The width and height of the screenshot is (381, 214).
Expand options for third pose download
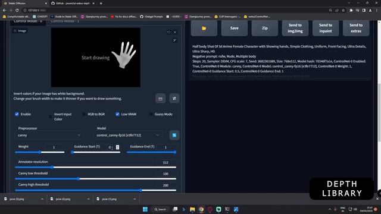[135, 199]
